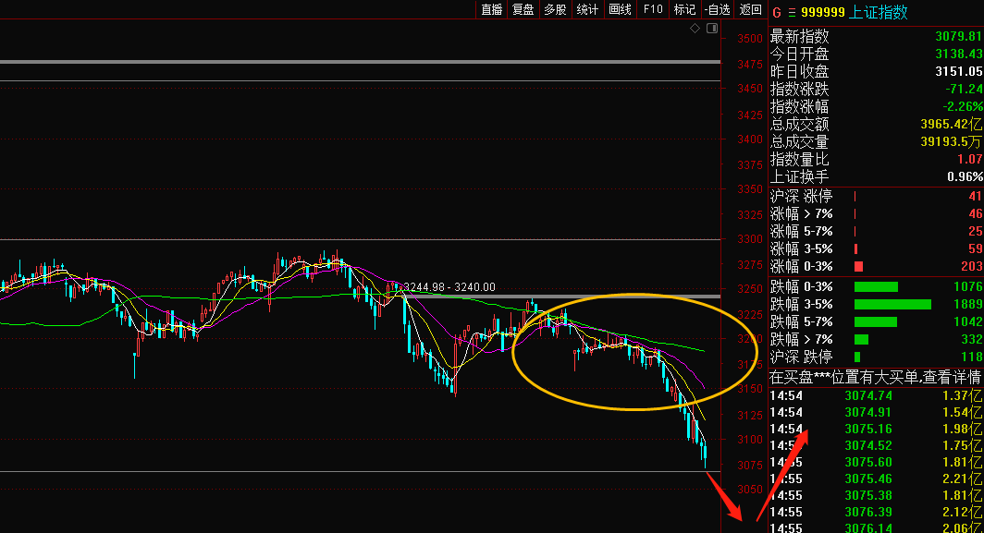Open F10 company info
The width and height of the screenshot is (984, 533).
click(x=653, y=9)
